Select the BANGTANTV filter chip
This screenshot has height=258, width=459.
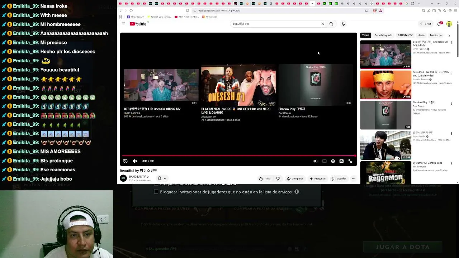405,35
